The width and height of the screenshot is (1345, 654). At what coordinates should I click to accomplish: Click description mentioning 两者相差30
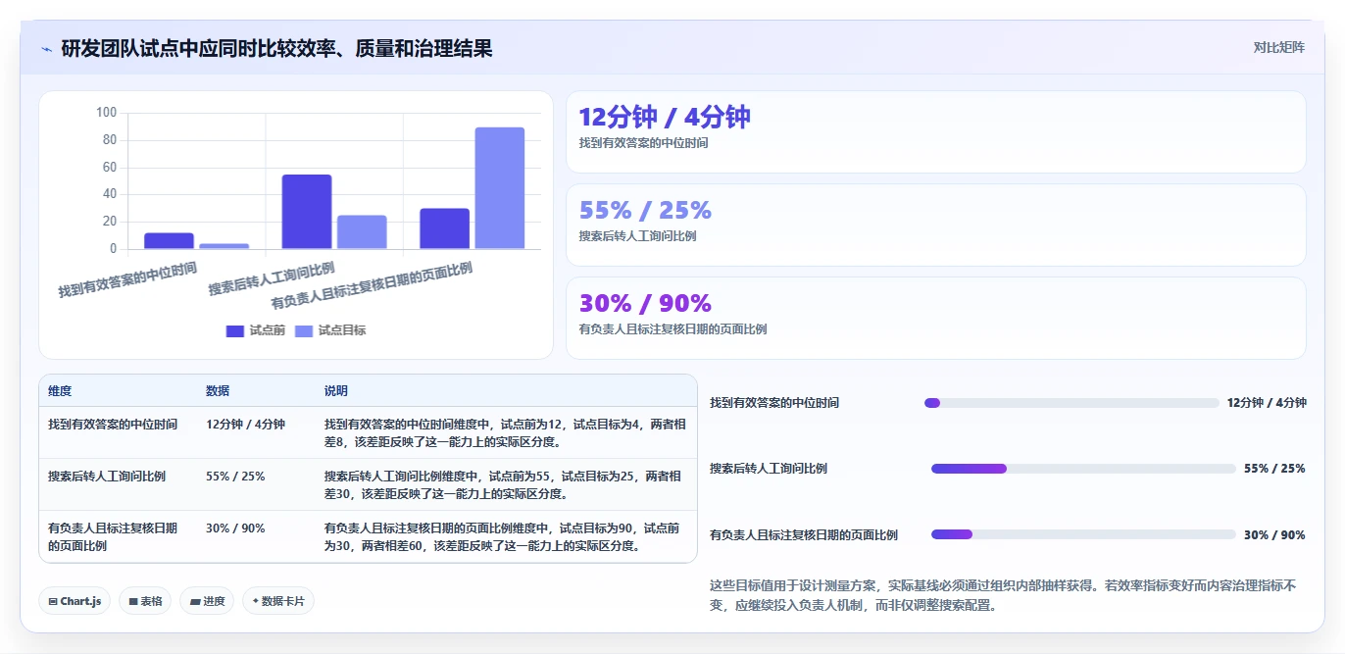[503, 485]
